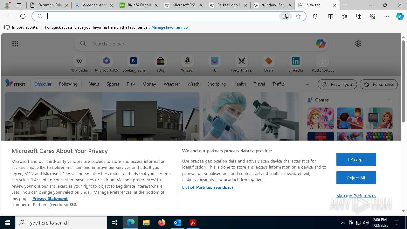Open the Microsoft 365 shortcut tile
This screenshot has height=229, width=407.
107,64
